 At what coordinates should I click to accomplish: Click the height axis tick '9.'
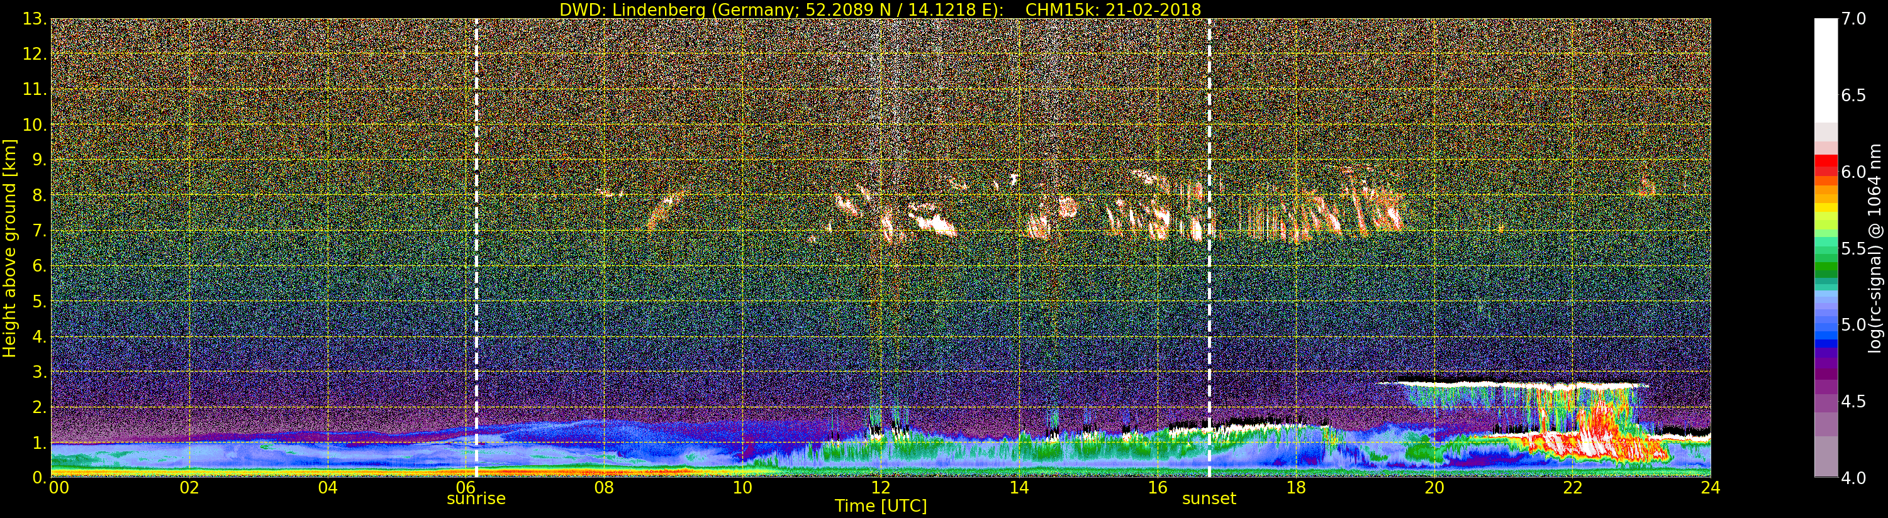(x=39, y=160)
